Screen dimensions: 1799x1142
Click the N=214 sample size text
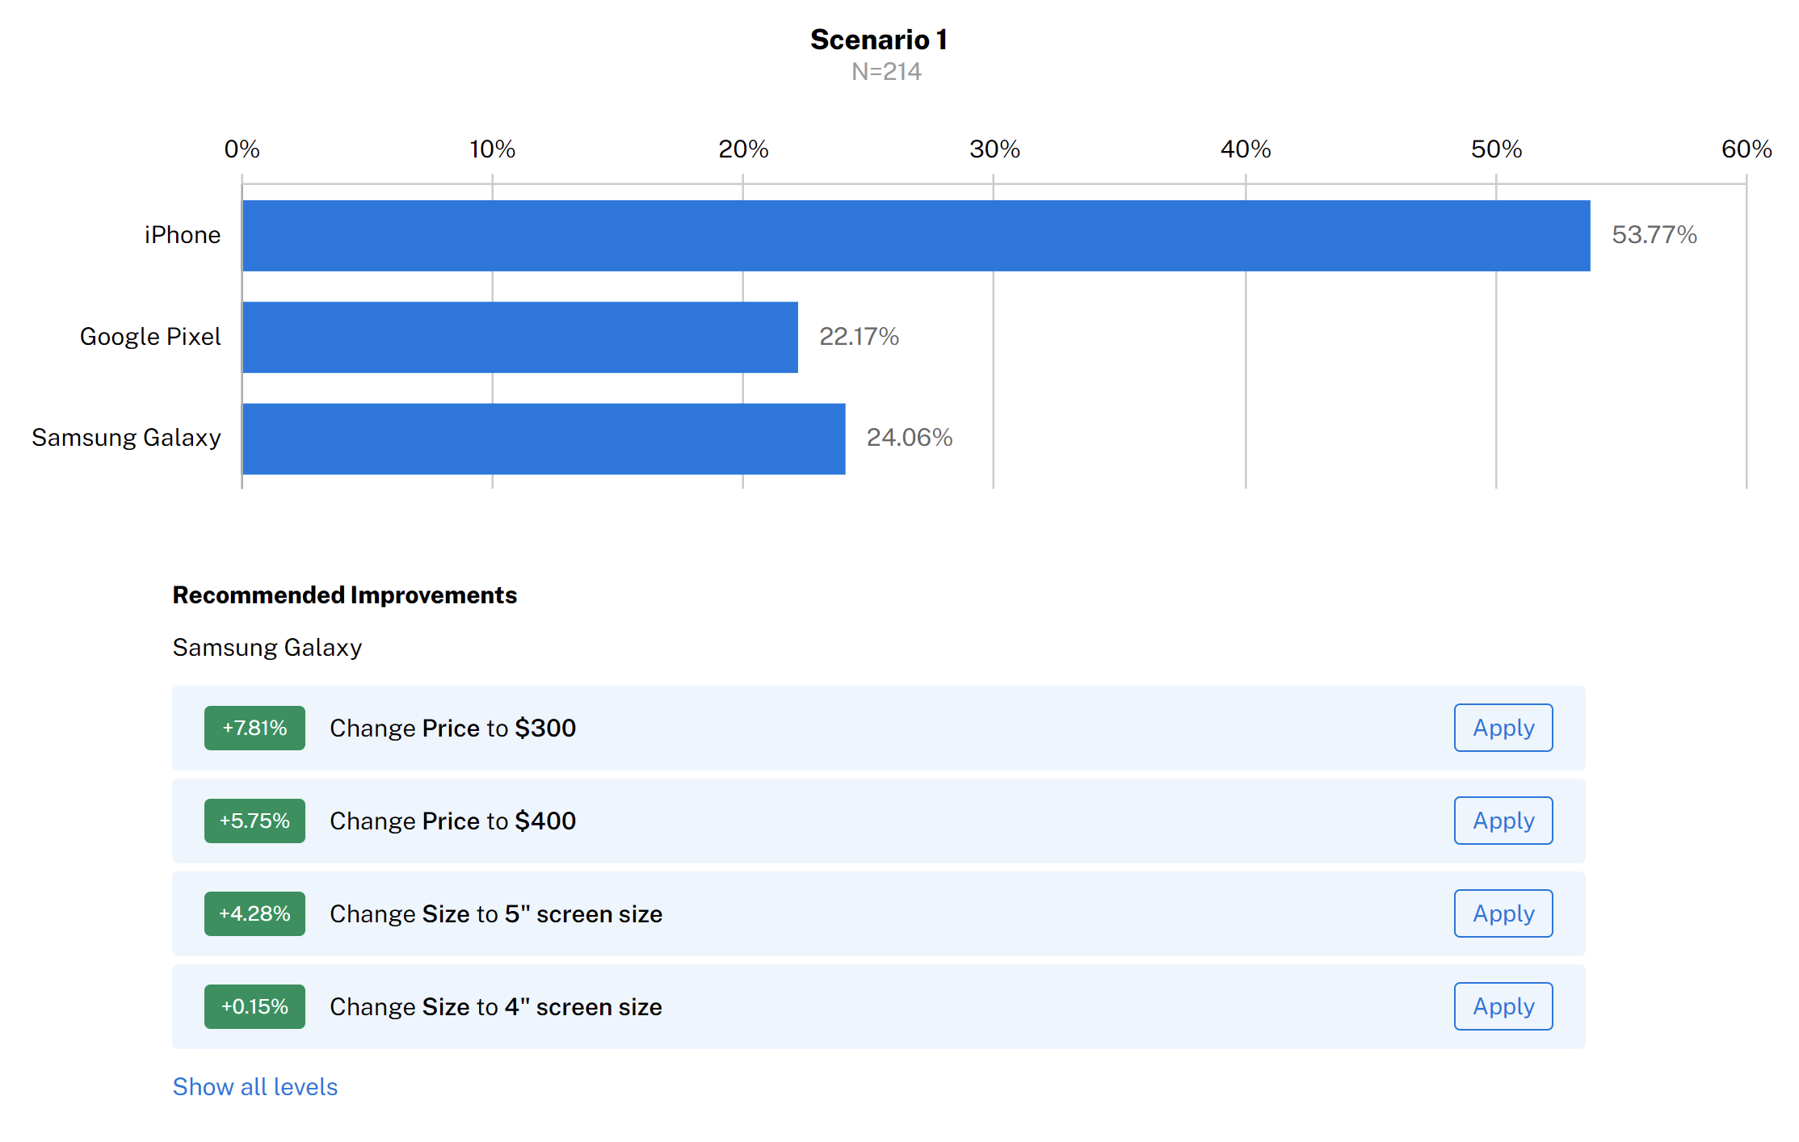[886, 72]
